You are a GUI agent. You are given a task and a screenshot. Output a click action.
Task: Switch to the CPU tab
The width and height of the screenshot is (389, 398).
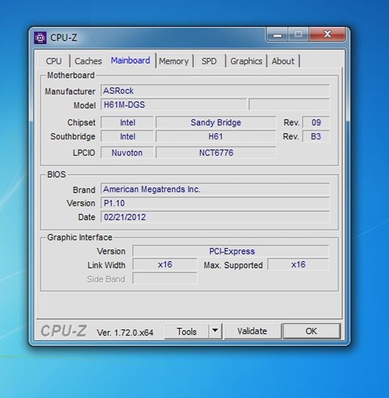54,61
